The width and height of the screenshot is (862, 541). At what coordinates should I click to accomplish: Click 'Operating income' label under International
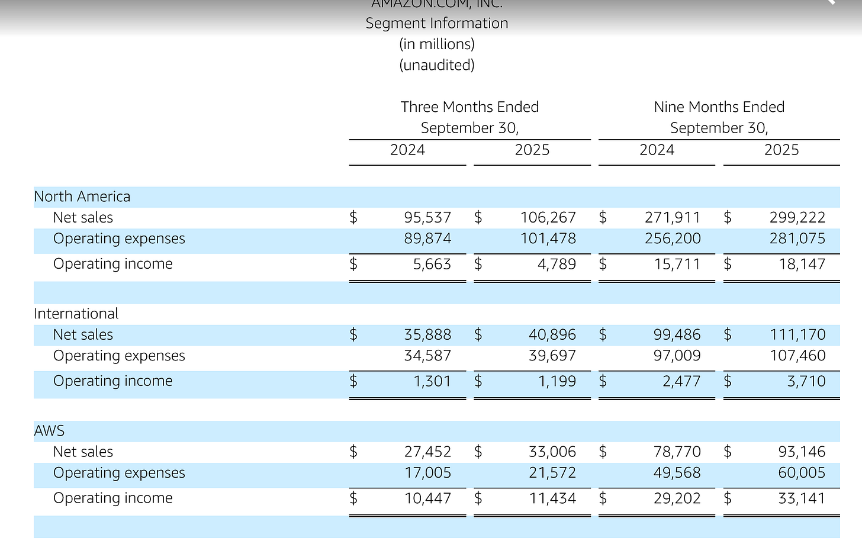tap(113, 381)
